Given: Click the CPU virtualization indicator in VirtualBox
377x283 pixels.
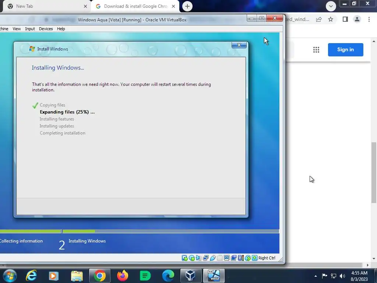Looking at the screenshot, I should (240, 258).
